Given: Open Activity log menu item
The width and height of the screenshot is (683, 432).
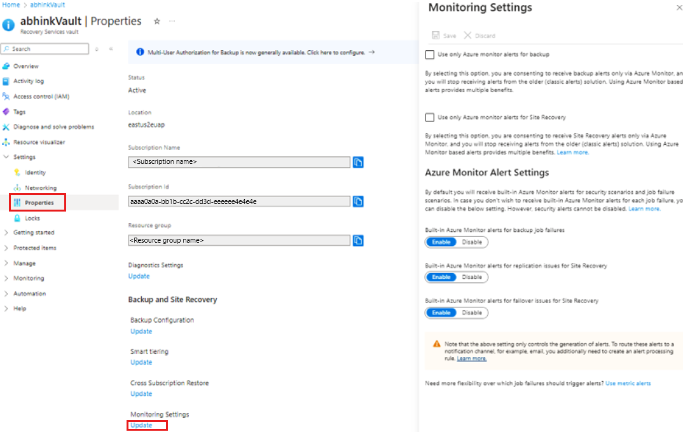Looking at the screenshot, I should 29,81.
